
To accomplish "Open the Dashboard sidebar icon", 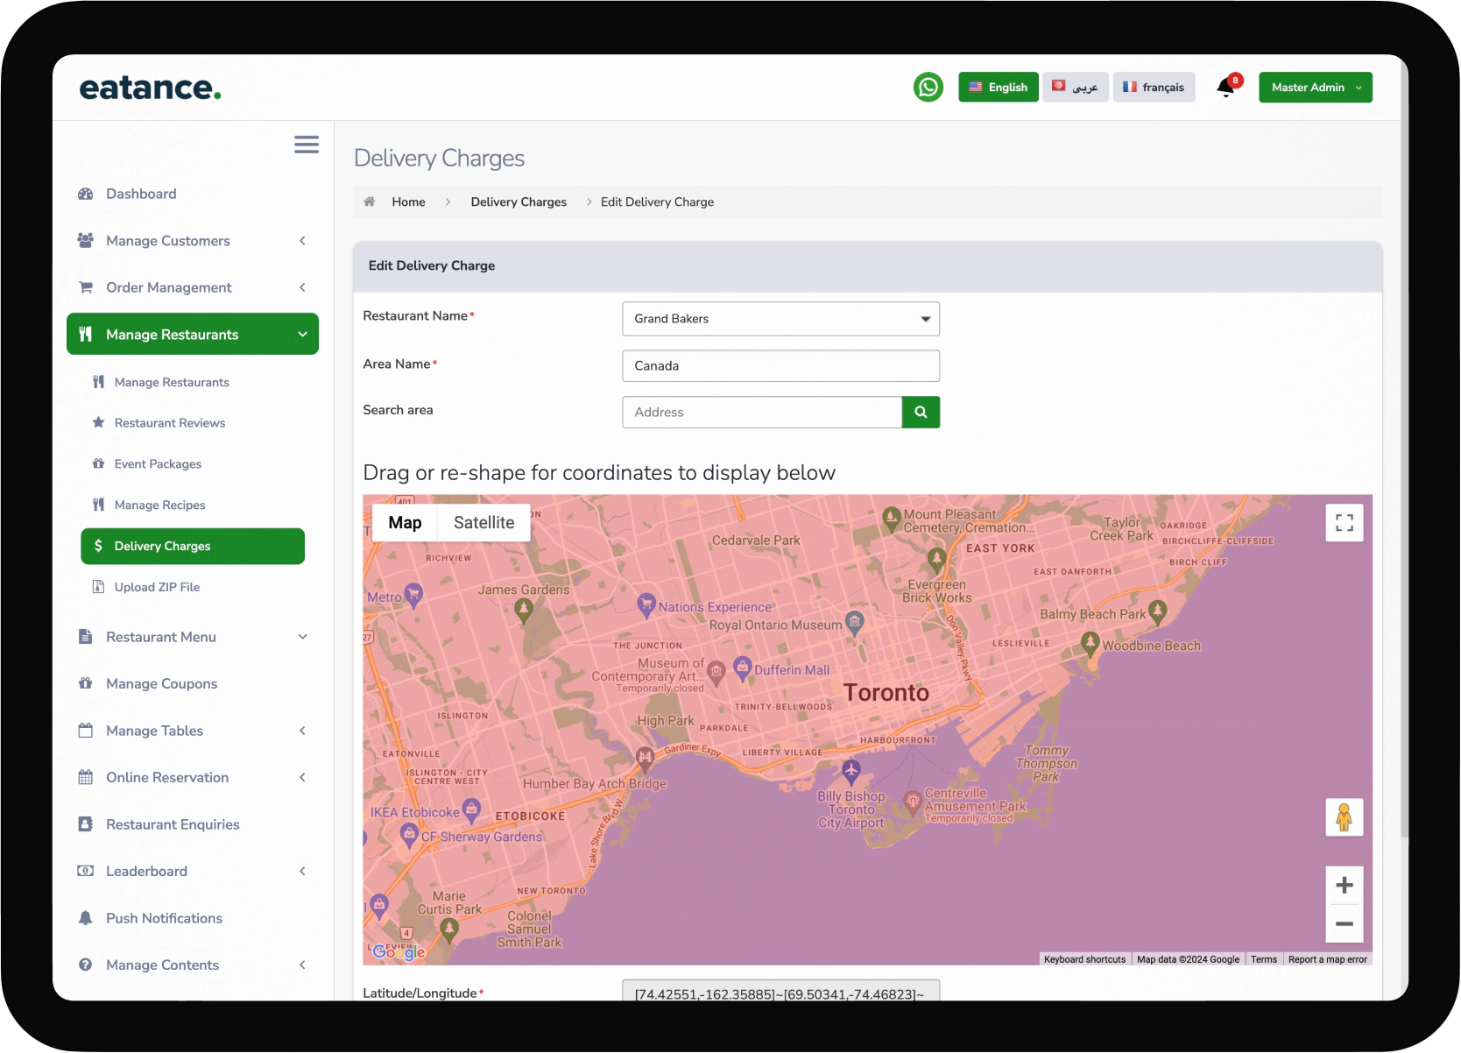I will tap(86, 194).
